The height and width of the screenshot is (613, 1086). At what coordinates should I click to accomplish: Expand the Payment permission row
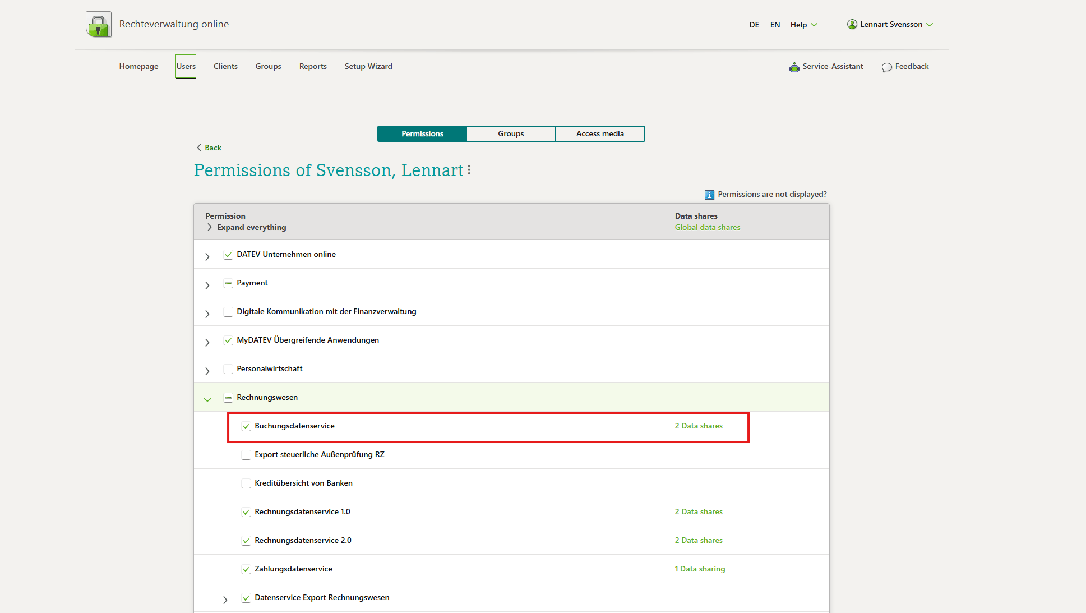click(207, 285)
